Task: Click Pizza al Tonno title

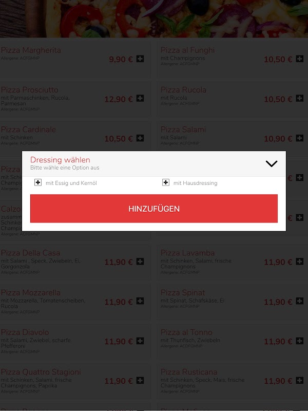Action: pos(186,332)
